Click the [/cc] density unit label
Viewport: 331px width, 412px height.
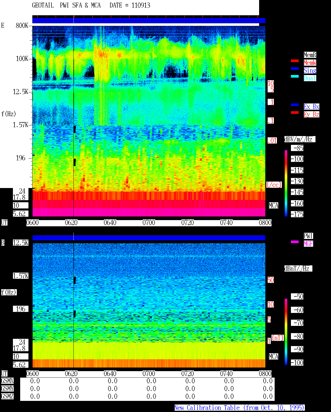point(274,185)
